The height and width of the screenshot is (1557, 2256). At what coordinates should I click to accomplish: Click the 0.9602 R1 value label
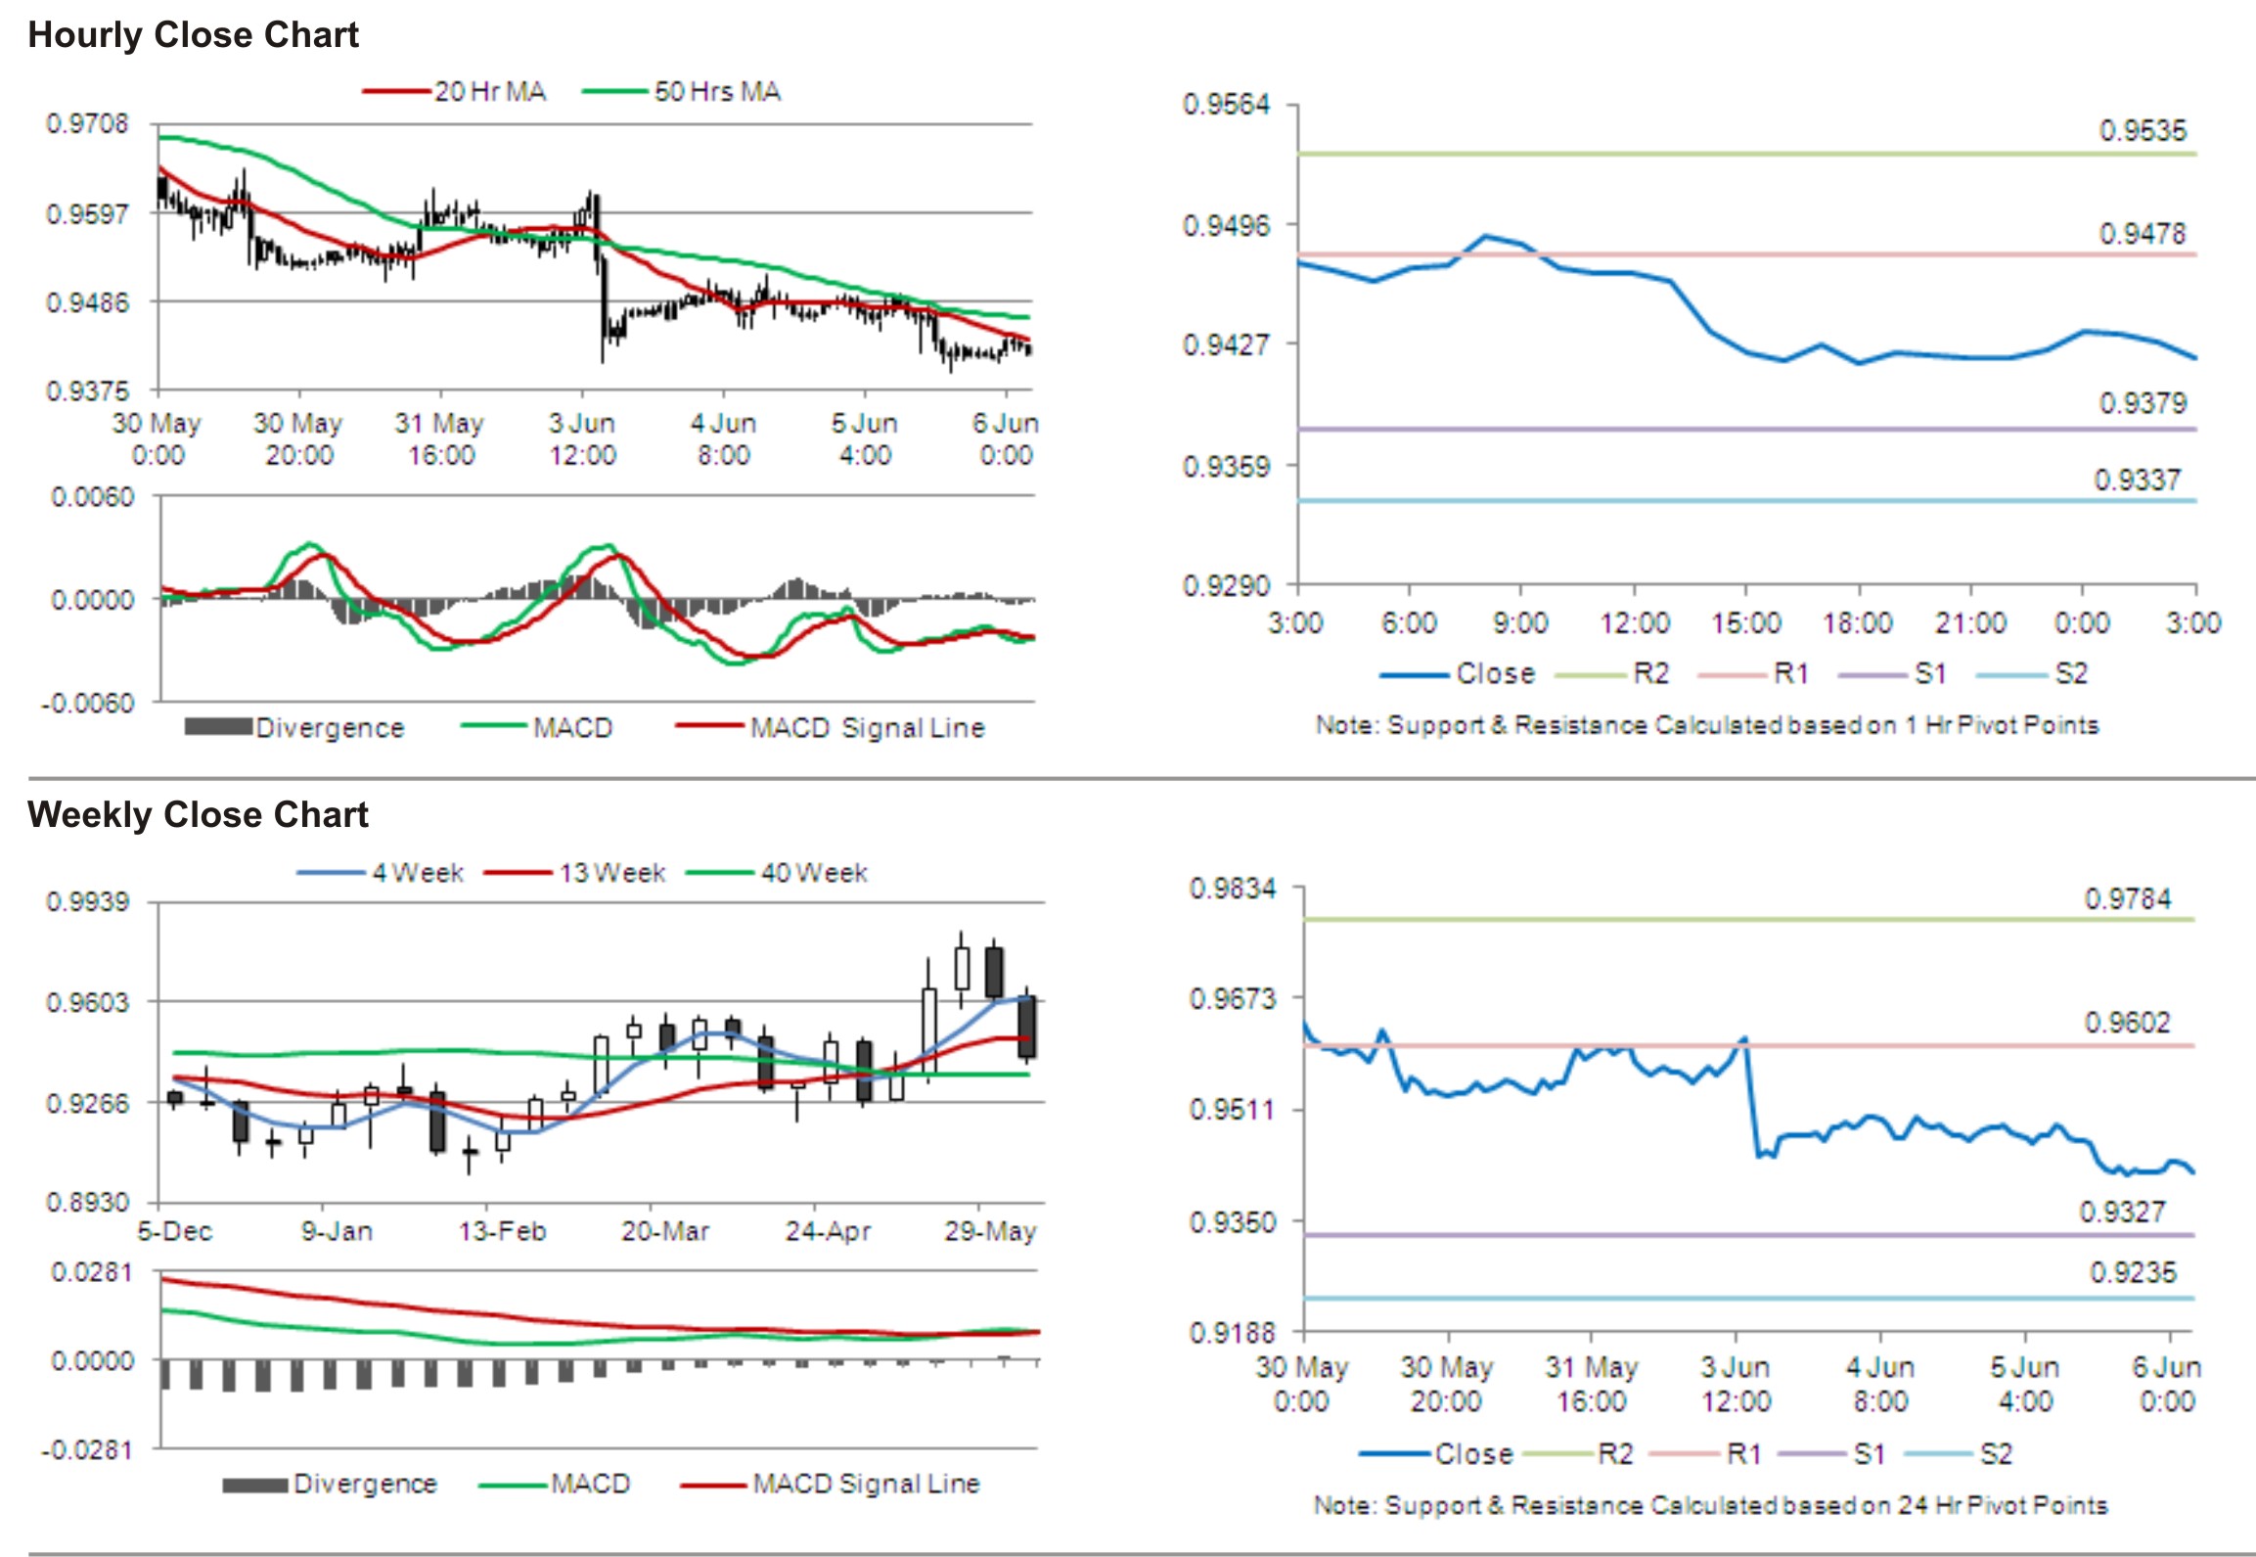point(2128,1023)
